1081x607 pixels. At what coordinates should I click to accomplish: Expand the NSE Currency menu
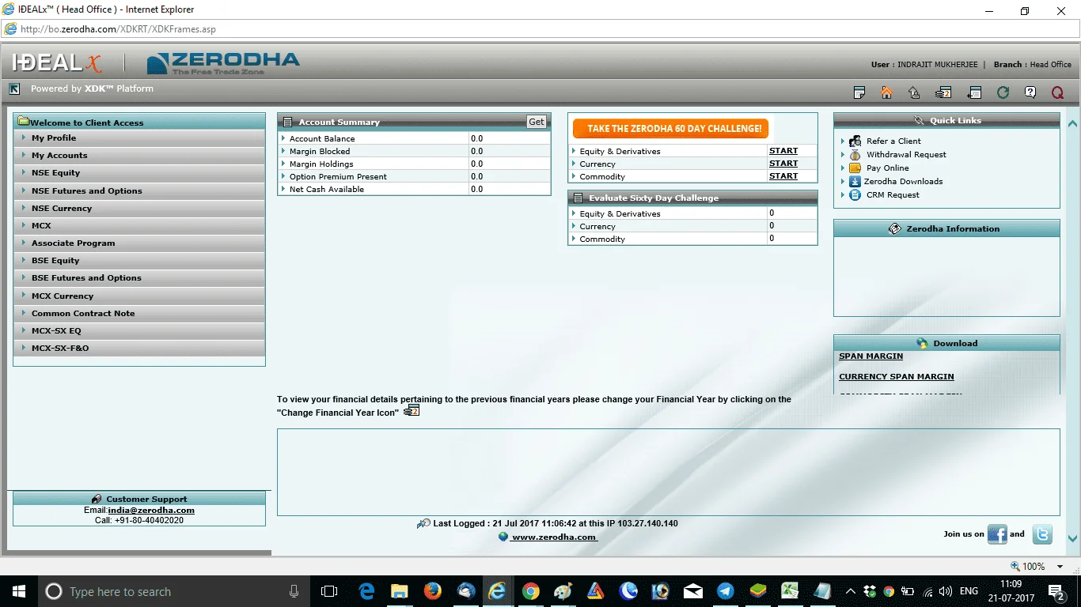pos(139,208)
